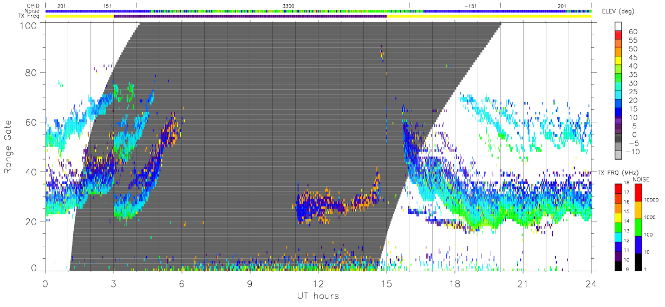Click the '80' tick on the Range Gate axis
Screen dimensions: 665x307
(30, 73)
